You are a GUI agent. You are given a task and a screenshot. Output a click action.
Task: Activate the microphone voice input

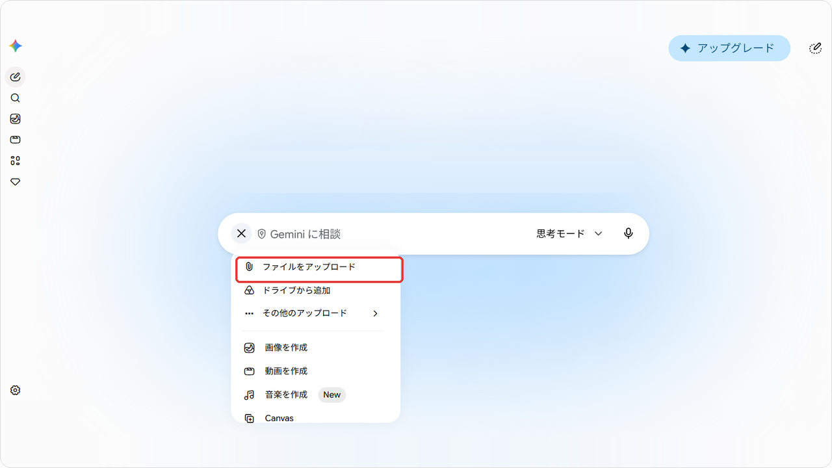[628, 233]
